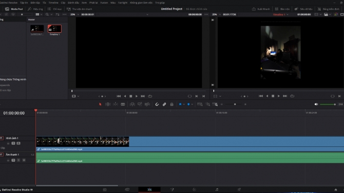Screen dimensions: 344x193
Task: Open the Hiệu ứng effects panel
Action: (x=35, y=9)
